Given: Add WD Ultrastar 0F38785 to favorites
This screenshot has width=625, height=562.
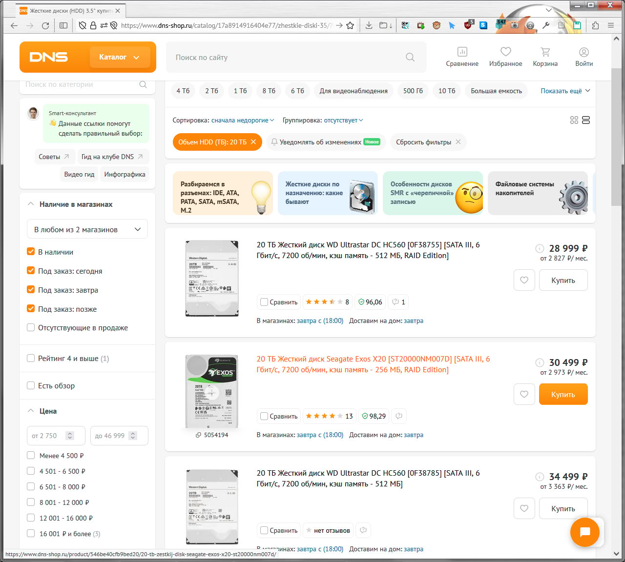Looking at the screenshot, I should (524, 508).
